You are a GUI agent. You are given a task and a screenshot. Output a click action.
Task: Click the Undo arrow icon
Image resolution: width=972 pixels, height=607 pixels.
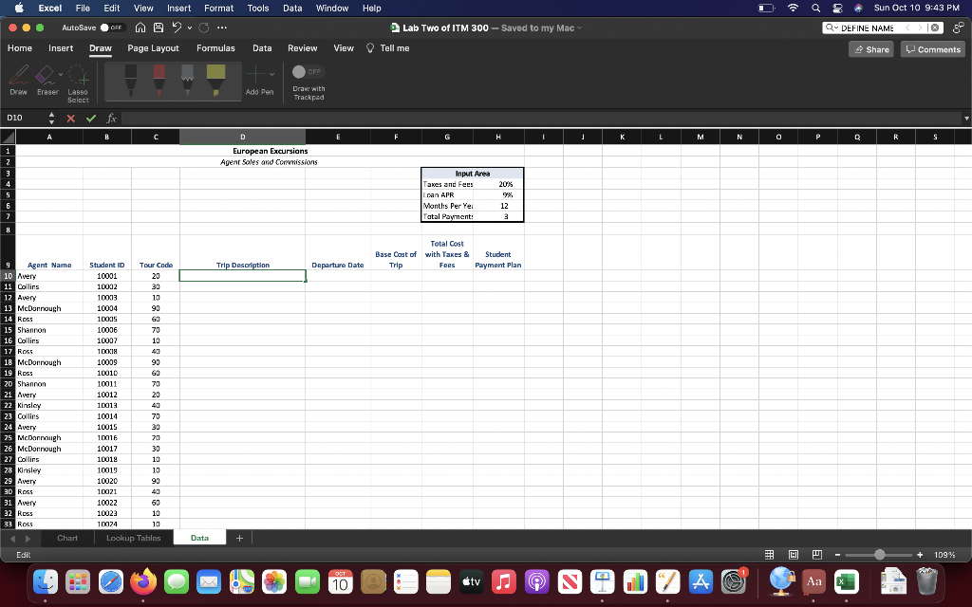pyautogui.click(x=177, y=28)
